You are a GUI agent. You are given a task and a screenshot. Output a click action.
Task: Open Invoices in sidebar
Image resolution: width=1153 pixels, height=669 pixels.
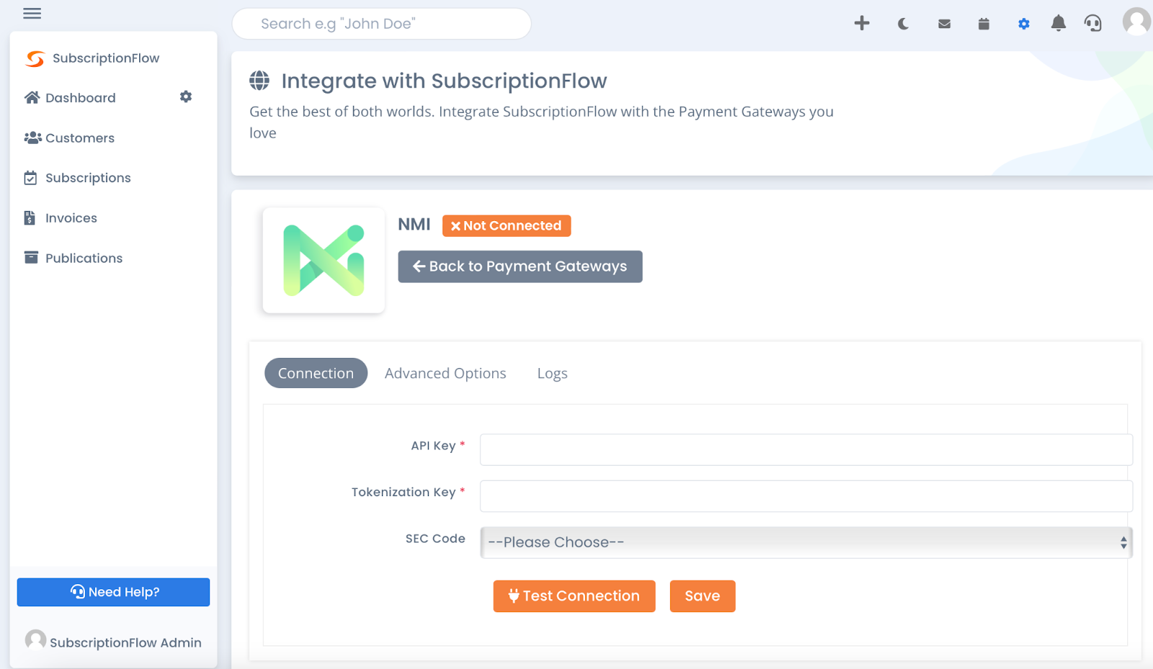(x=71, y=218)
